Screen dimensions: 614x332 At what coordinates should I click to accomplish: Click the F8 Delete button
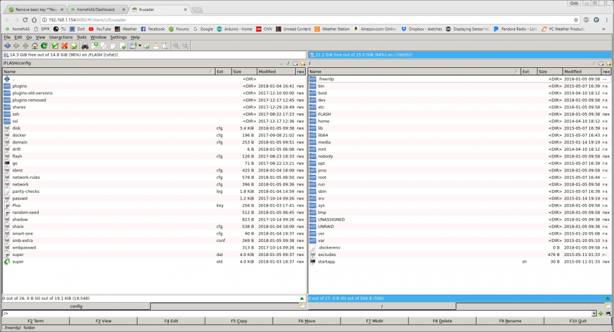[x=442, y=321]
